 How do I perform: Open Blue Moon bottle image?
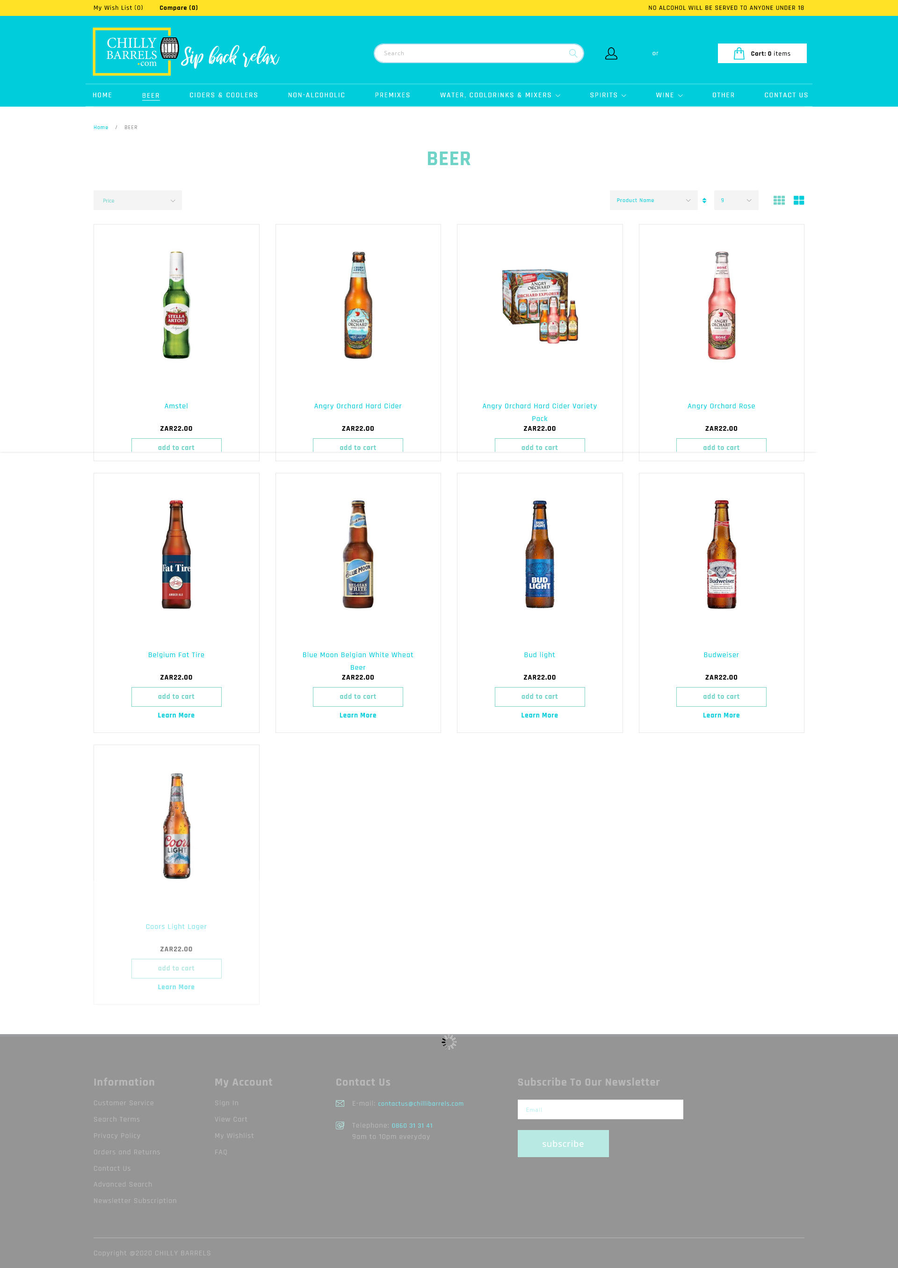click(358, 554)
